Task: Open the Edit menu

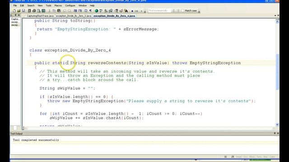Action: [x=22, y=5]
